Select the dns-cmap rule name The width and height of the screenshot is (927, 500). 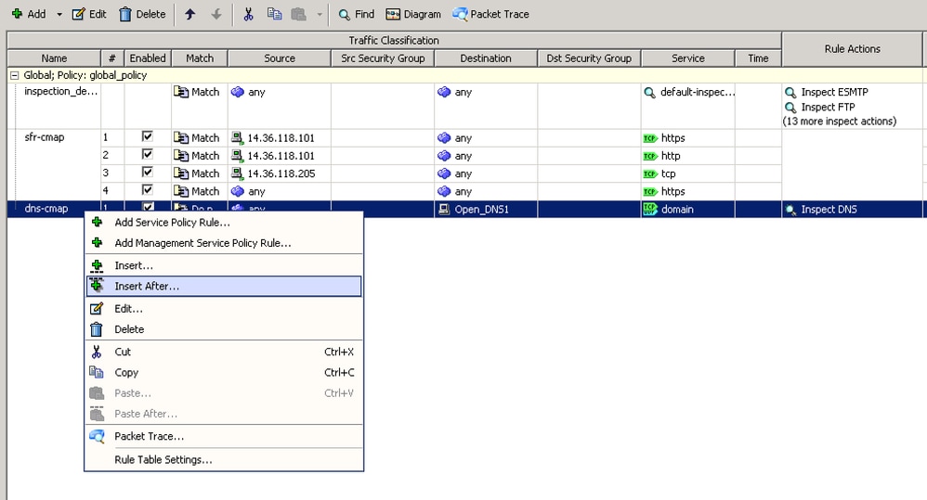[46, 209]
